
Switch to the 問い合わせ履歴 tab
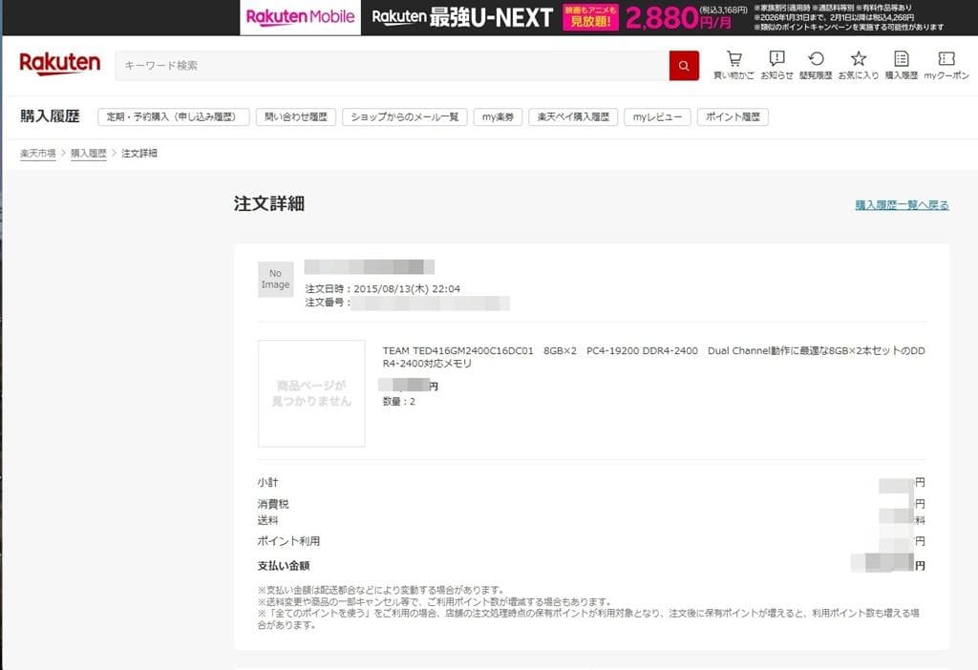296,116
